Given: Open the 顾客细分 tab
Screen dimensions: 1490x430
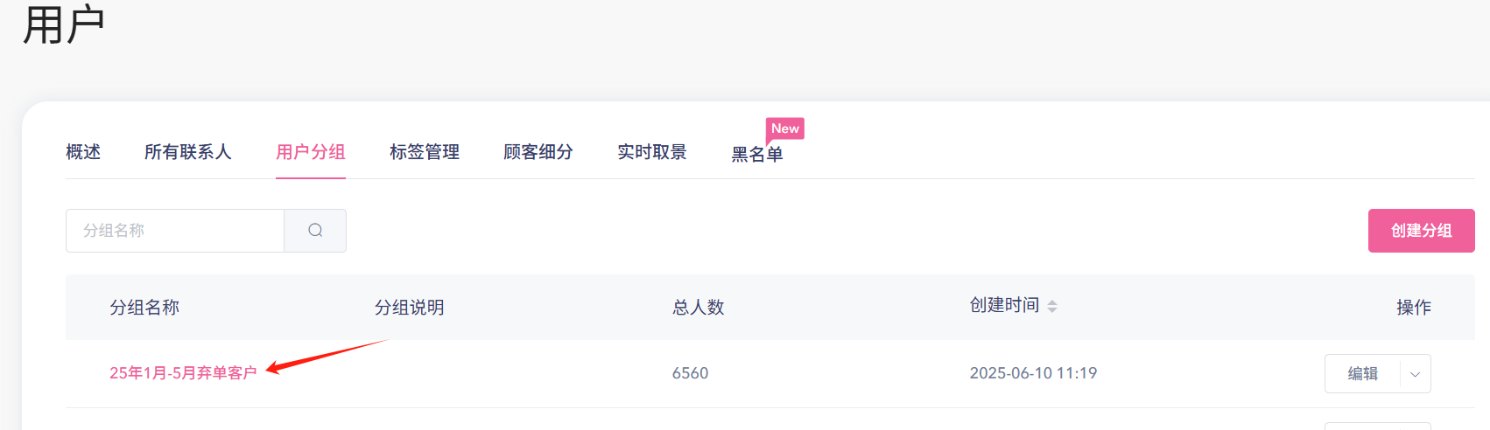Looking at the screenshot, I should (538, 152).
